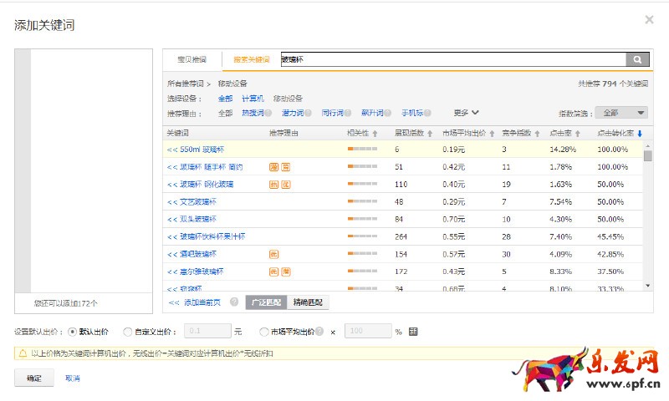Image resolution: width=669 pixels, height=401 pixels.
Task: Click the sort arrow for 点击率 column
Action: pos(577,134)
